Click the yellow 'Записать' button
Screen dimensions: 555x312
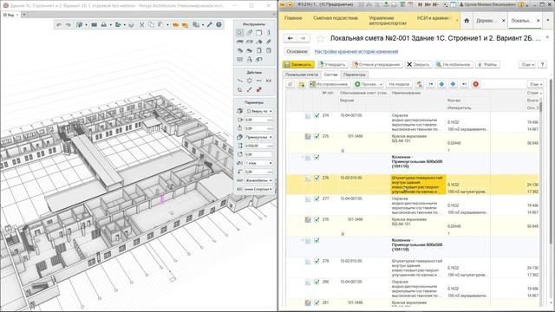pos(298,65)
